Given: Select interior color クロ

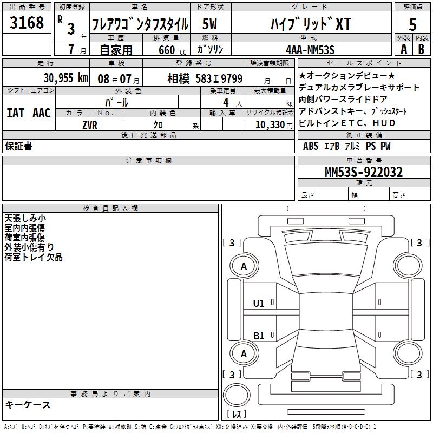Looking at the screenshot, I should 158,125.
